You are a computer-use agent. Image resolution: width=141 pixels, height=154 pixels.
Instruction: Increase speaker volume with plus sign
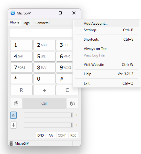77,115
